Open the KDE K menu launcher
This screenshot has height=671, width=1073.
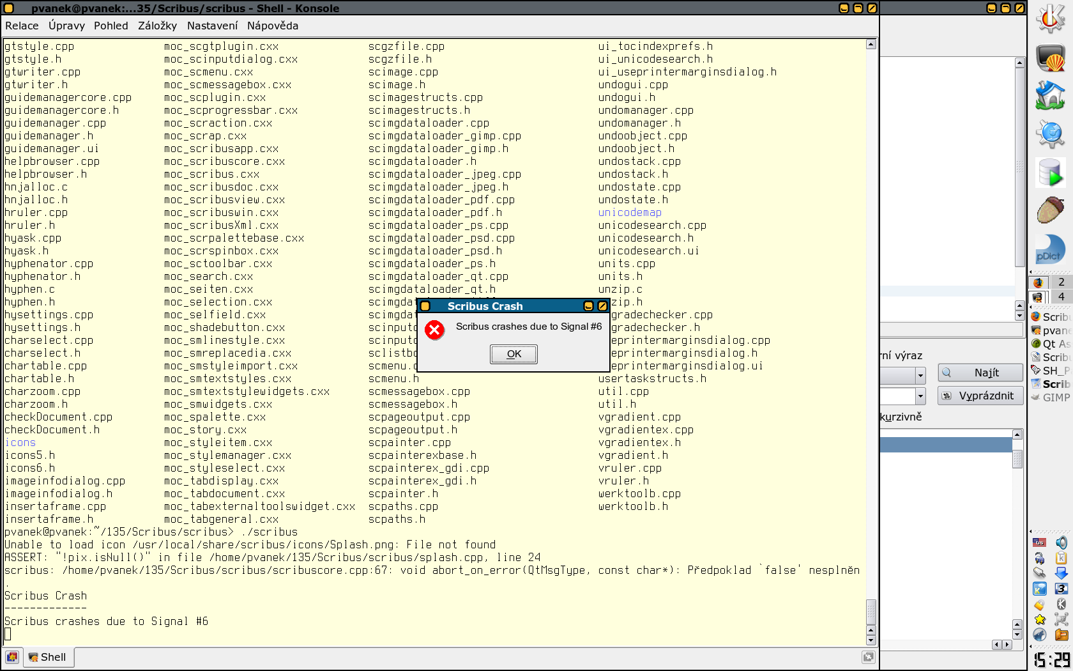click(x=1050, y=19)
